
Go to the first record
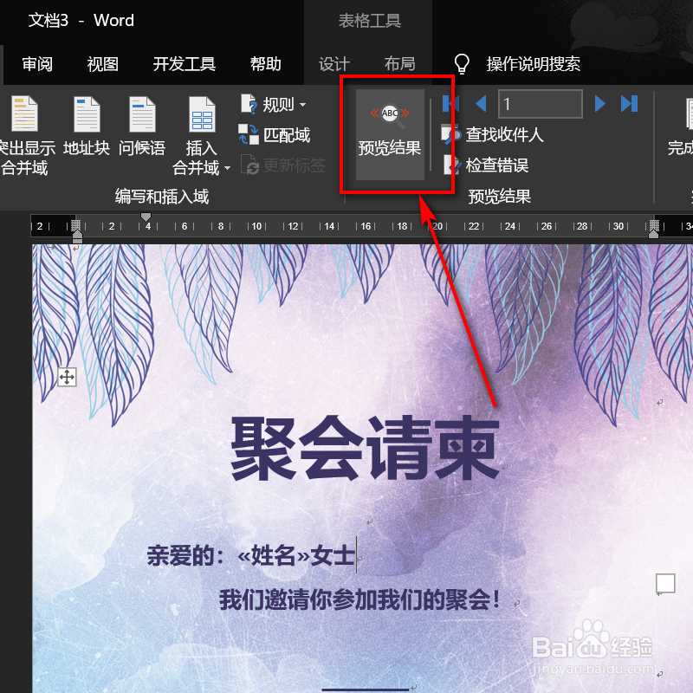click(x=450, y=104)
